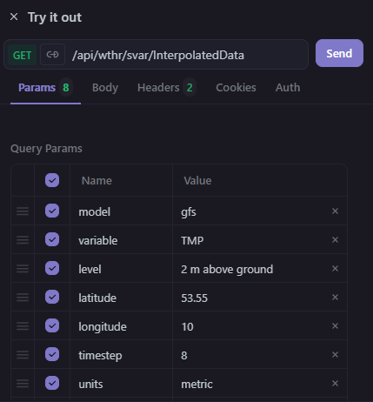Screen dimensions: 373x402
Task: Disable the units parameter checkbox
Action: point(52,383)
